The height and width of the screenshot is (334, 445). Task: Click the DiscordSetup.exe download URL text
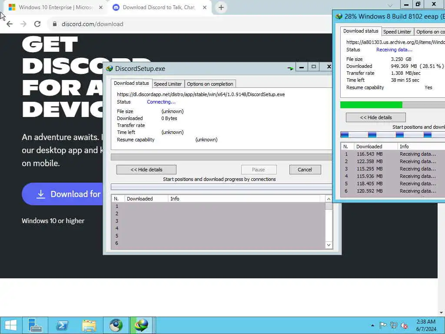point(201,94)
